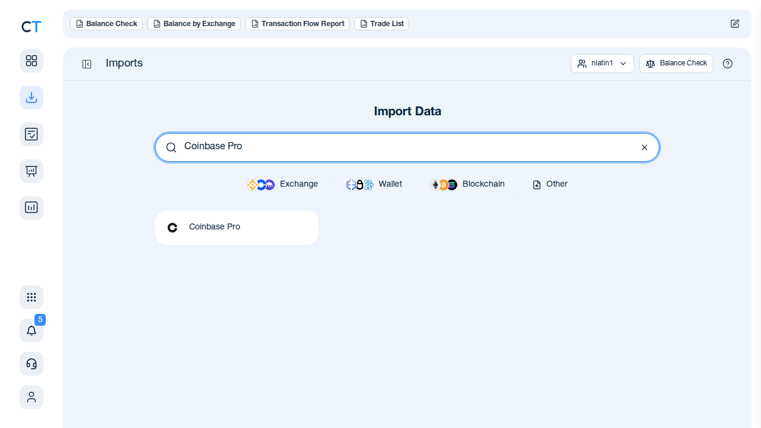The height and width of the screenshot is (428, 761).
Task: Open the Balance by Exchange shortcut
Action: (194, 24)
